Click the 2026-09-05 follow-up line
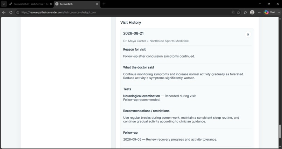Image resolution: width=282 pixels, height=149 pixels. [x=170, y=140]
